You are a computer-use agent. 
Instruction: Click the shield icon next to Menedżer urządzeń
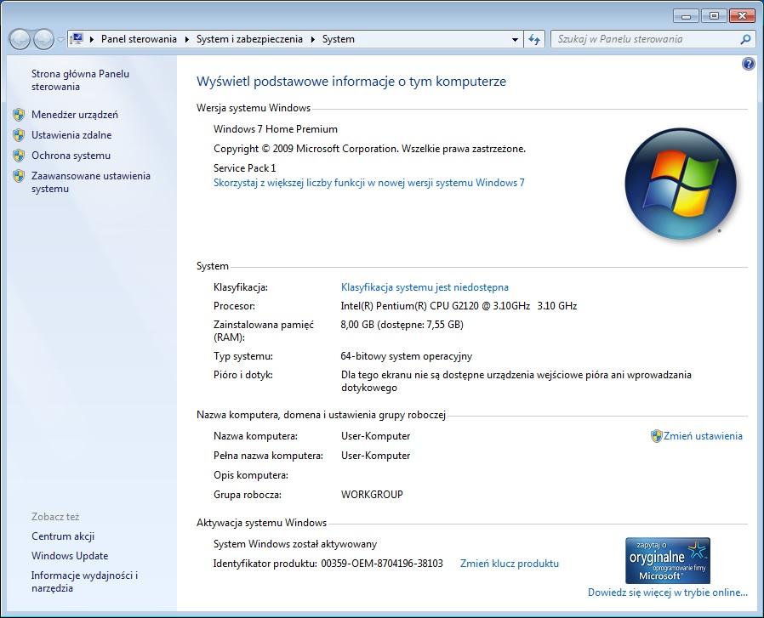(19, 115)
